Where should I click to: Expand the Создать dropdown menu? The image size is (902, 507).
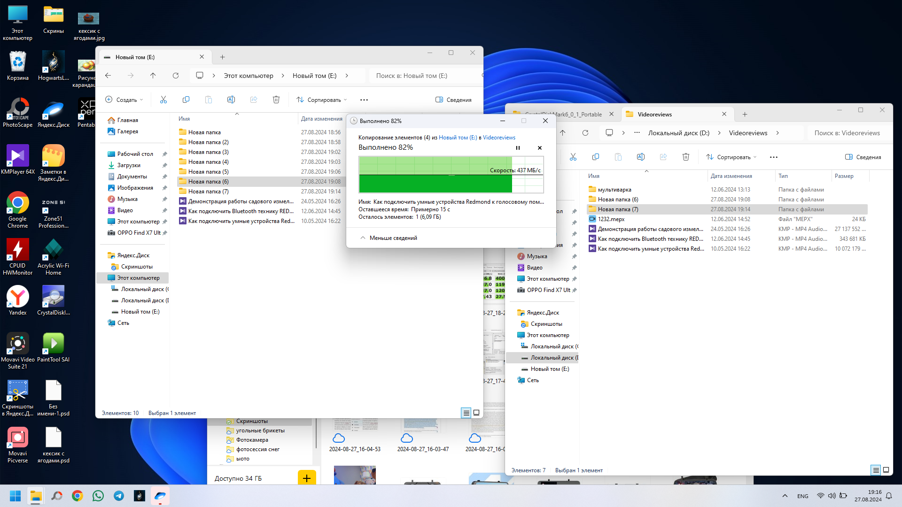tap(124, 100)
